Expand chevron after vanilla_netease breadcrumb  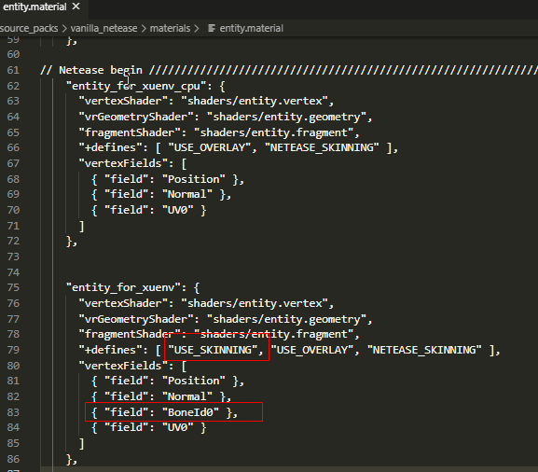point(144,29)
